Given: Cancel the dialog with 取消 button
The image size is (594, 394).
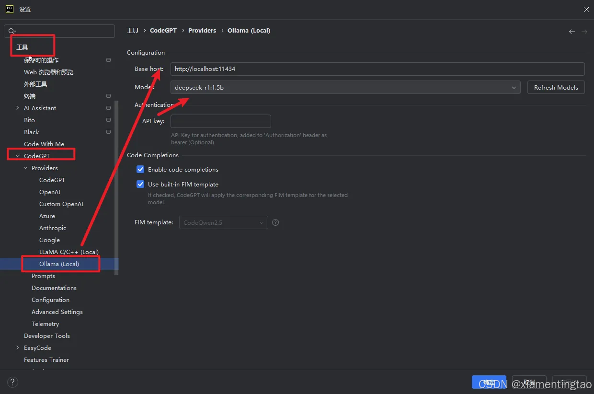Looking at the screenshot, I should 529,382.
